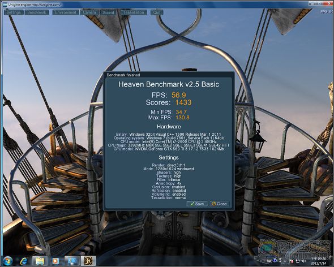The width and height of the screenshot is (334, 267).
Task: Change the Tessellation mode
Action: point(134,12)
